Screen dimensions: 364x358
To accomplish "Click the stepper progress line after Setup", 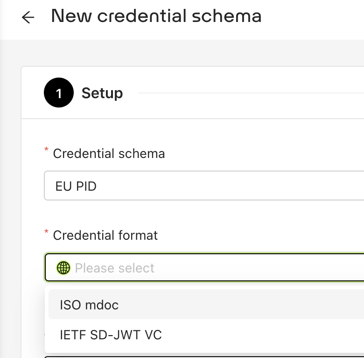I will coord(252,93).
